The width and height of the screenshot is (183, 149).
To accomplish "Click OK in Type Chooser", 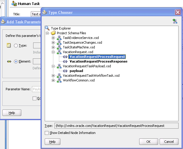I will pyautogui.click(x=148, y=142).
